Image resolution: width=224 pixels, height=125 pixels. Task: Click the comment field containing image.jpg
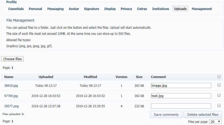pos(181,85)
